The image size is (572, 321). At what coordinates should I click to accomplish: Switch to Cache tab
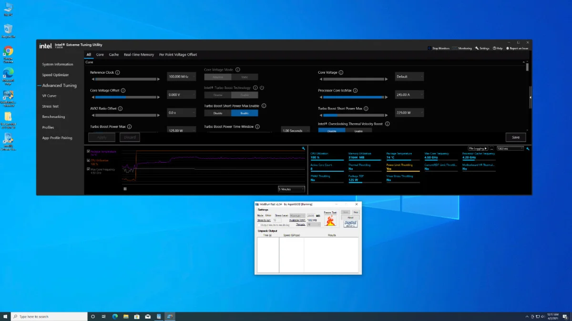(114, 55)
